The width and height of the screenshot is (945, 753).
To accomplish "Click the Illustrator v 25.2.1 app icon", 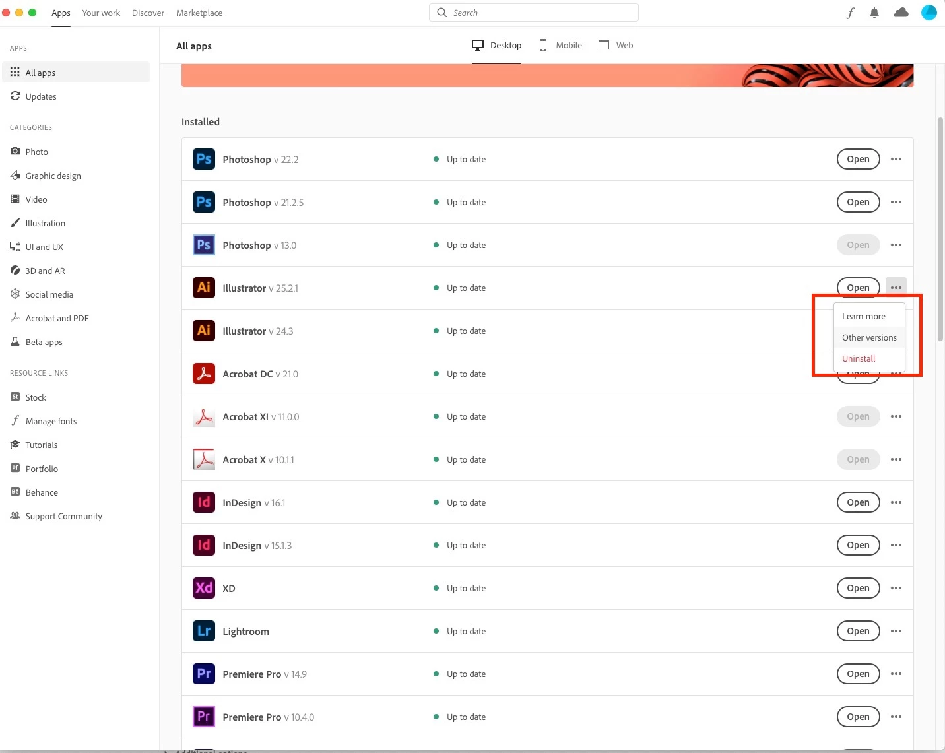I will (204, 288).
